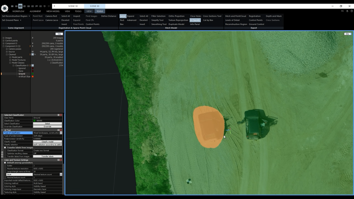354x199 pixels.
Task: Activate the Lasso selection tool
Action: pyautogui.click(x=122, y=16)
